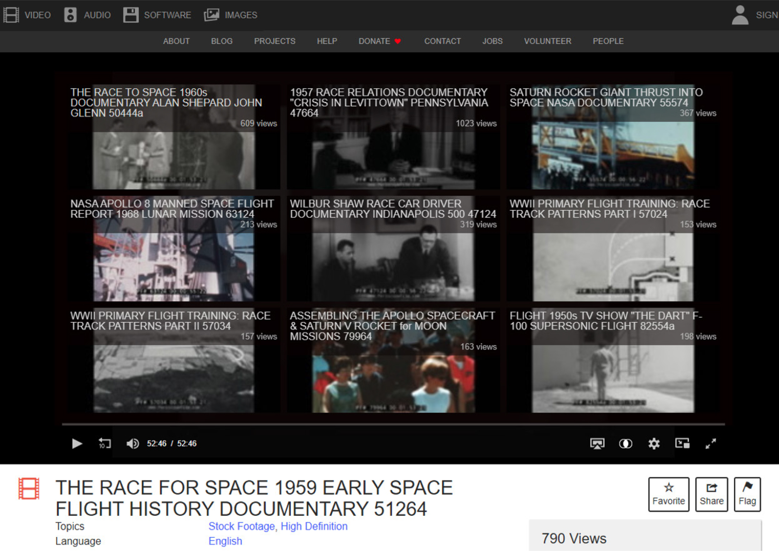Click the user avatar icon
Viewport: 779px width, 551px height.
tap(740, 15)
